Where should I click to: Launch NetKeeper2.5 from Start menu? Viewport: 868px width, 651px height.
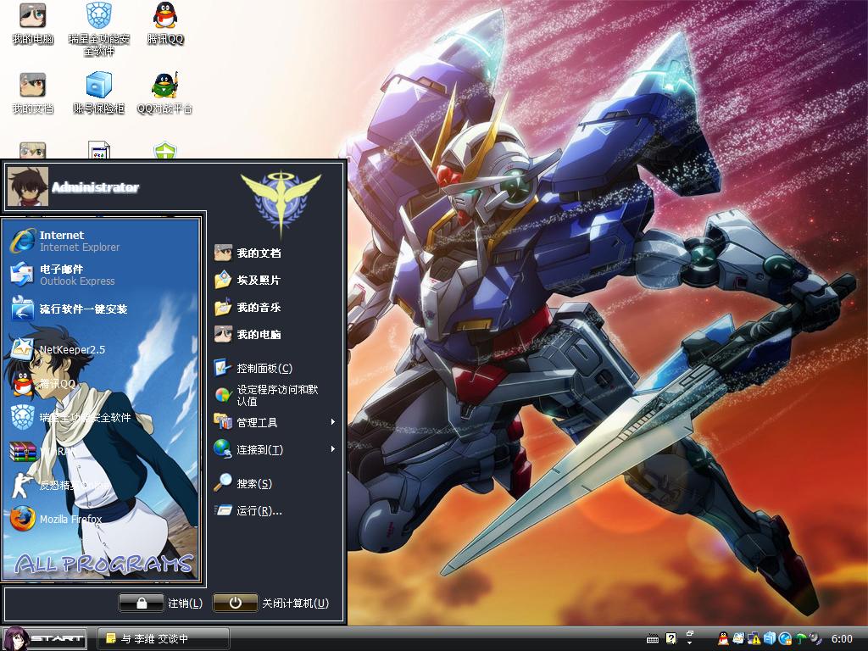coord(103,349)
